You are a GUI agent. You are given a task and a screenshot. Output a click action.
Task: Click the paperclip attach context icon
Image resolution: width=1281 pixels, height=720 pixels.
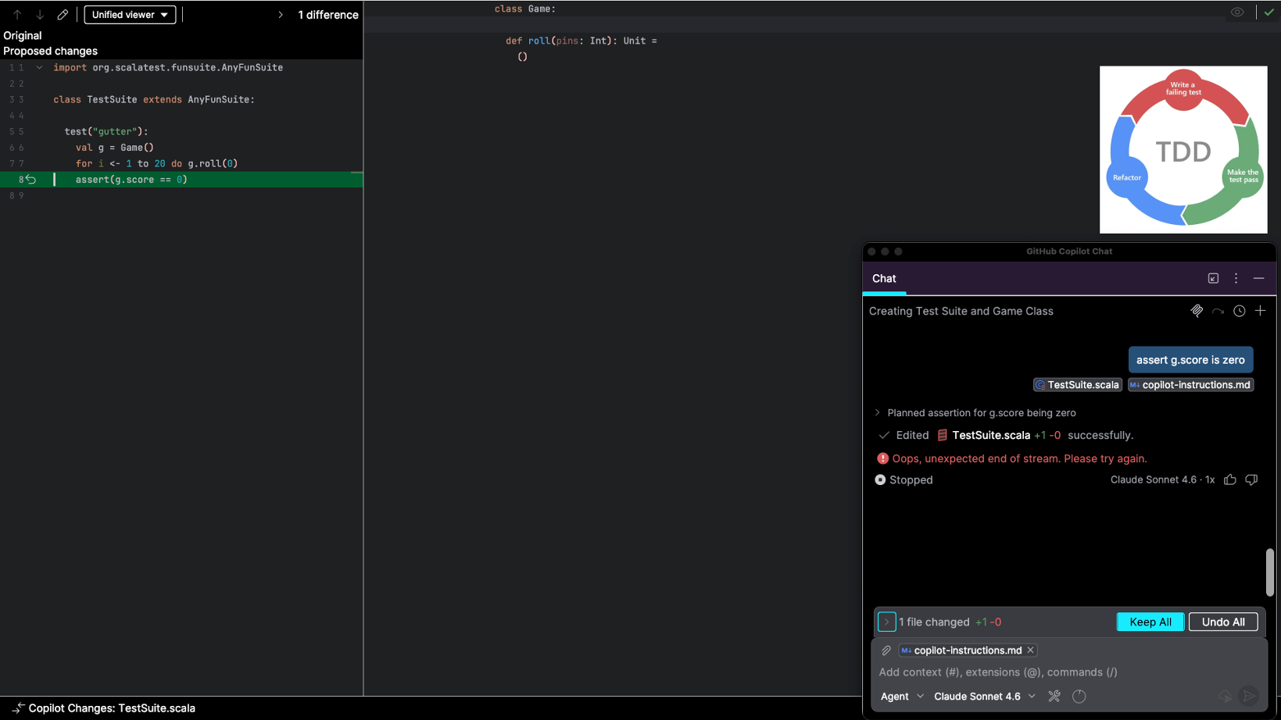pos(886,650)
